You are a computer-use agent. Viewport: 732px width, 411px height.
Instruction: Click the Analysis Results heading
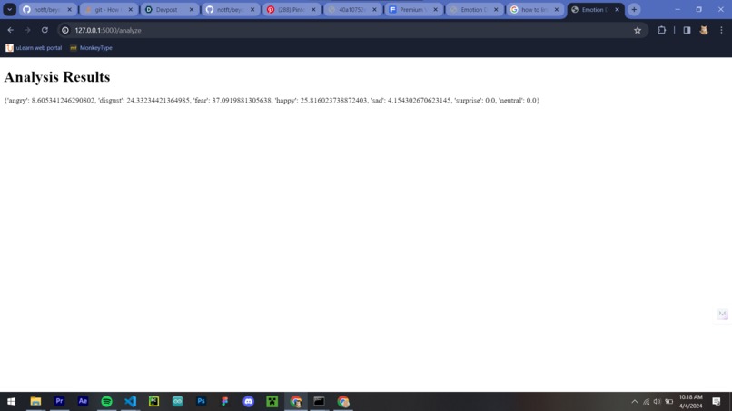(57, 77)
